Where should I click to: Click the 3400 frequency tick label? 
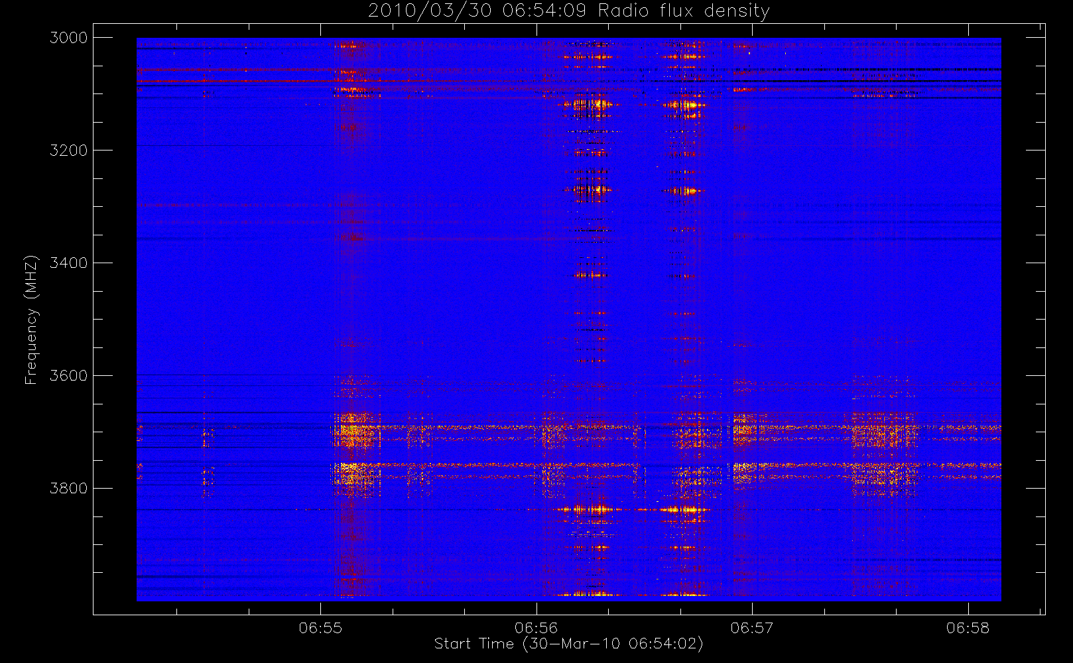click(69, 263)
